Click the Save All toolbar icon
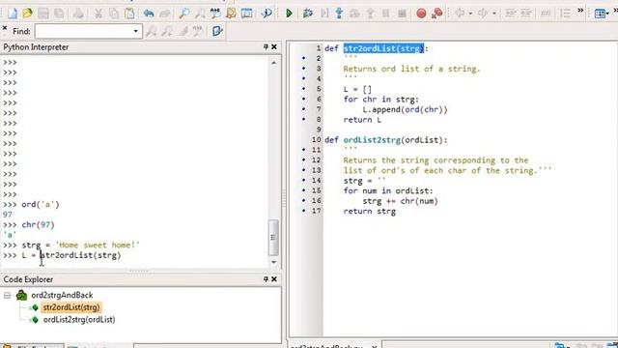618x348 pixels. [59, 14]
